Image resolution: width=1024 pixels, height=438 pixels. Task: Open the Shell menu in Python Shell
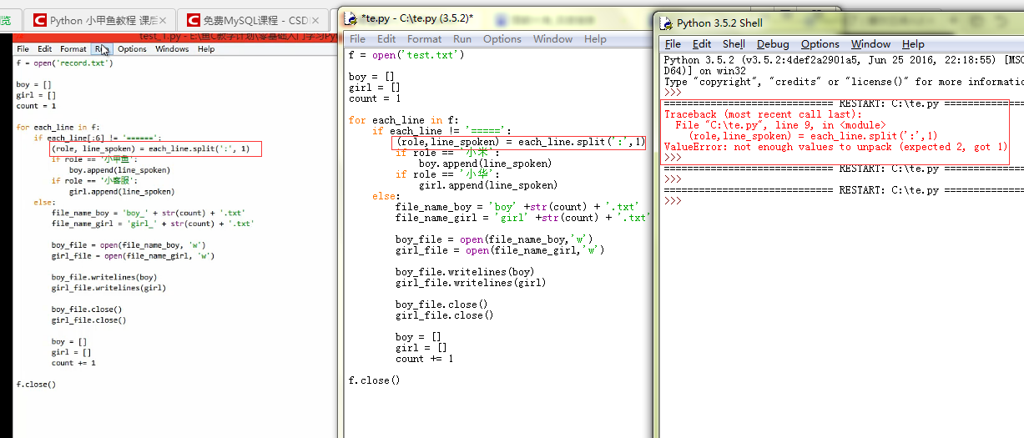pyautogui.click(x=734, y=44)
